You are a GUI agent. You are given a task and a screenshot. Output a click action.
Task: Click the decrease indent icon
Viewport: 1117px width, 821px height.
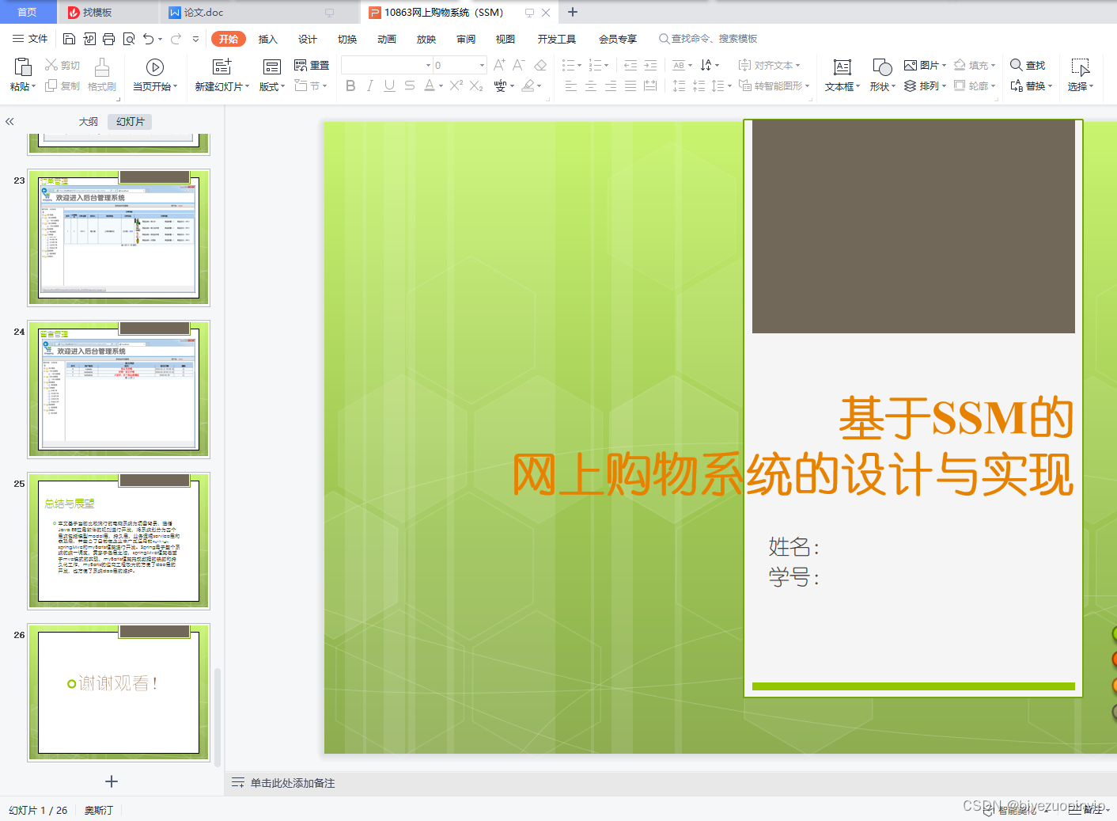(630, 65)
